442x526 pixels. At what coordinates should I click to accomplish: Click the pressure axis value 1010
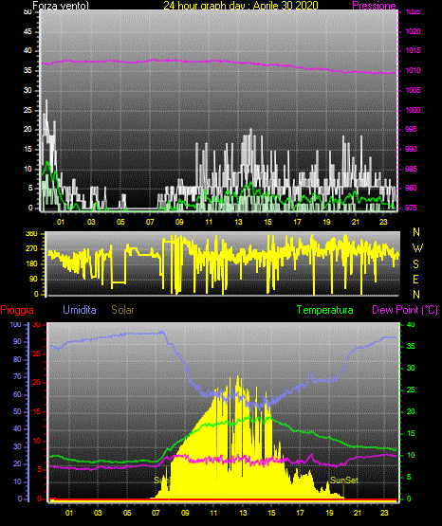pos(413,70)
